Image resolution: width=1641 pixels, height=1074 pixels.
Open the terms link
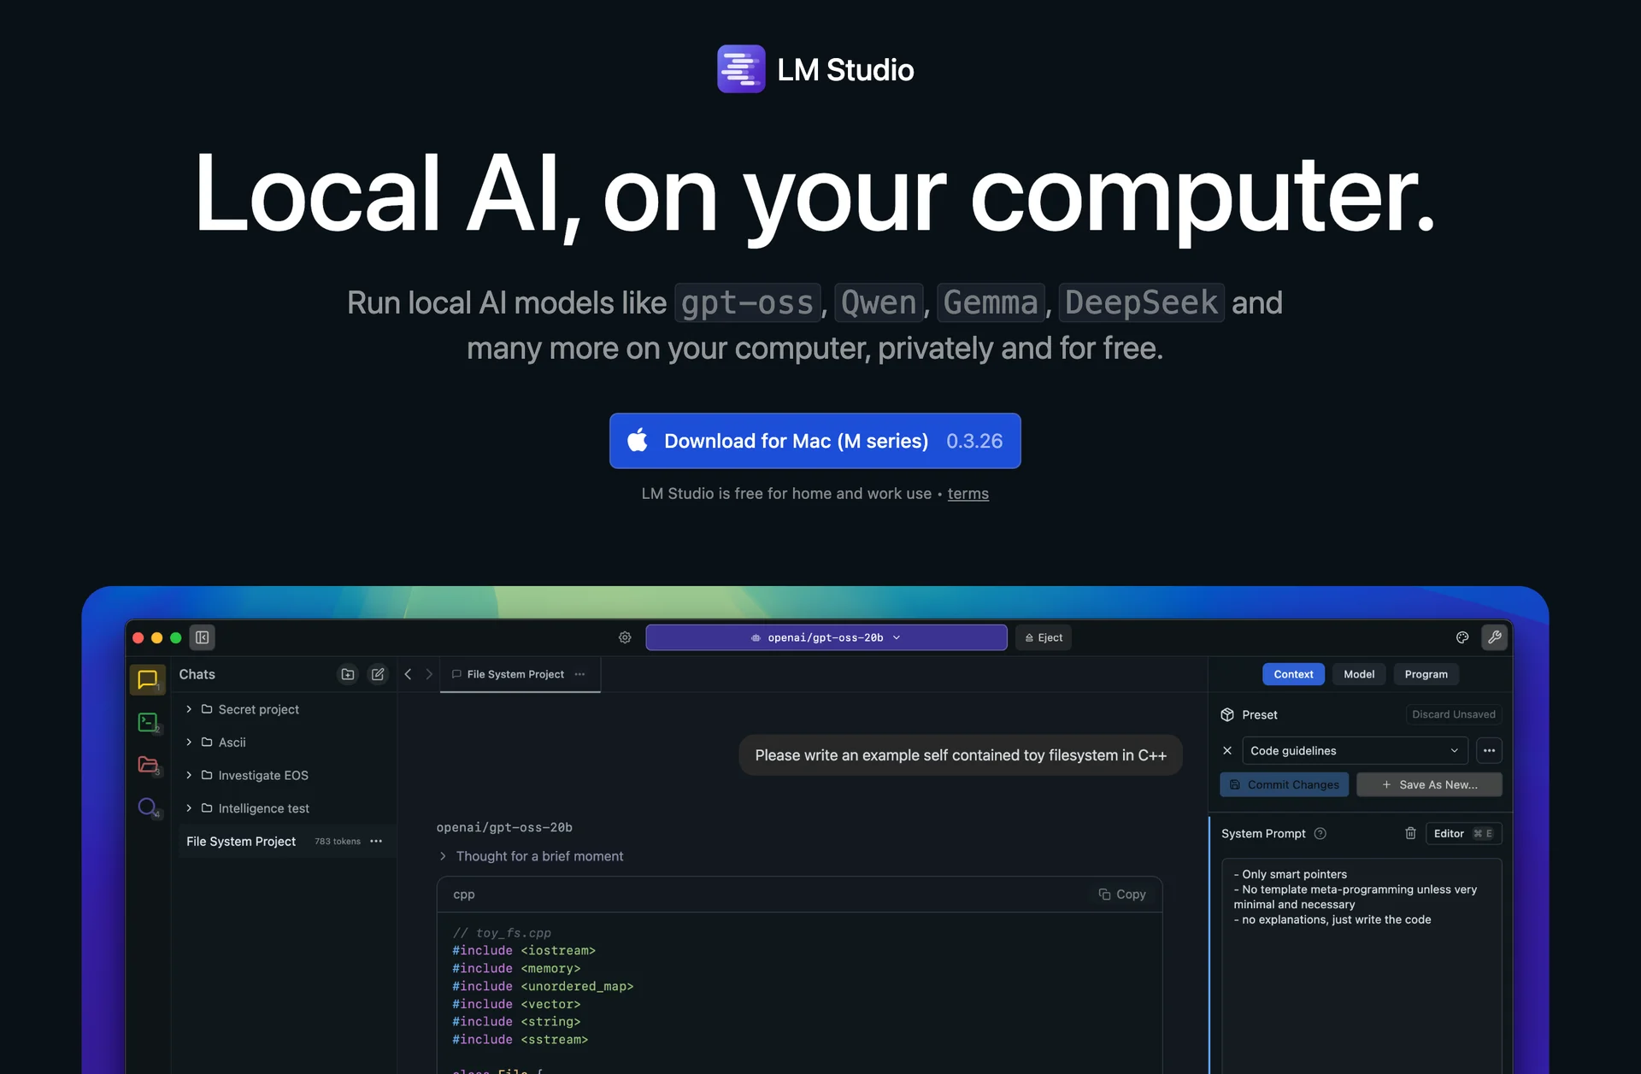[968, 494]
